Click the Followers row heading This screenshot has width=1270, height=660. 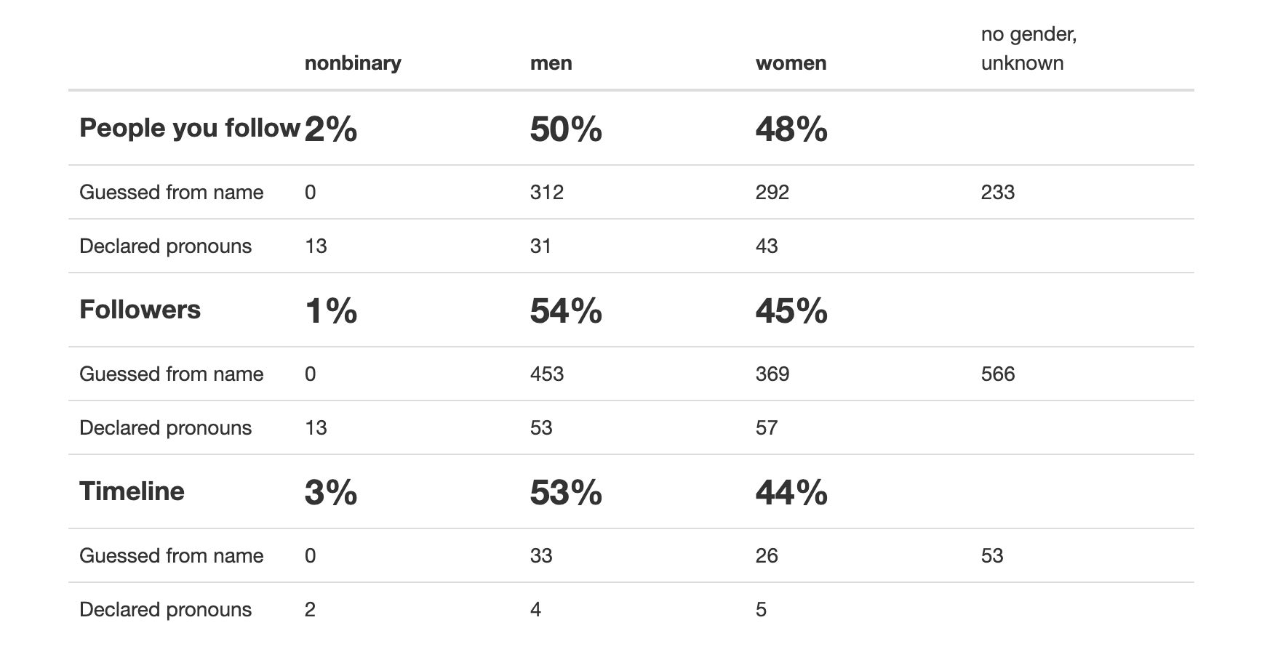[140, 310]
